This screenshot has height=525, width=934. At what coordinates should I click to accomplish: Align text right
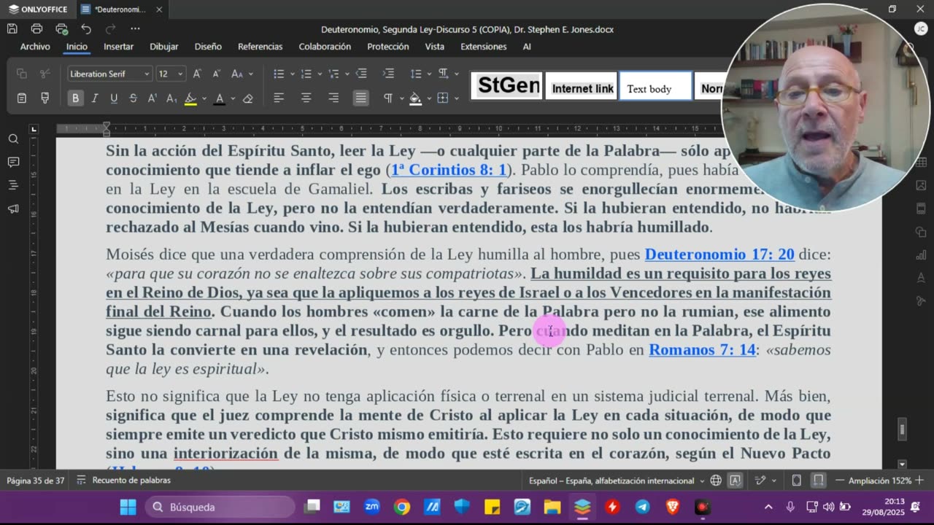click(x=333, y=98)
